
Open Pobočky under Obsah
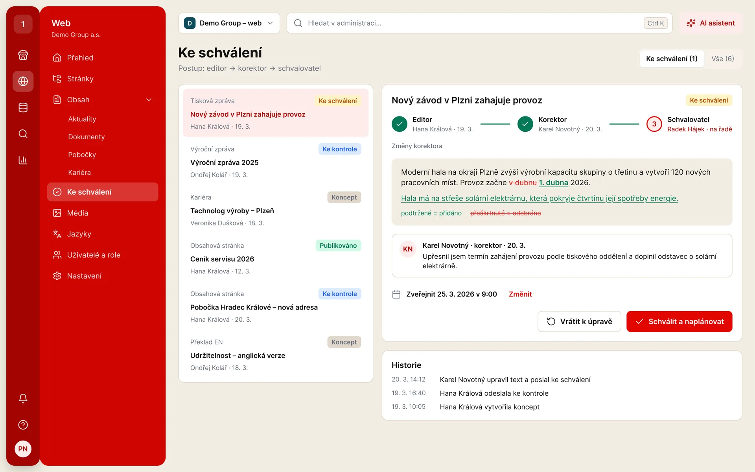pos(82,155)
